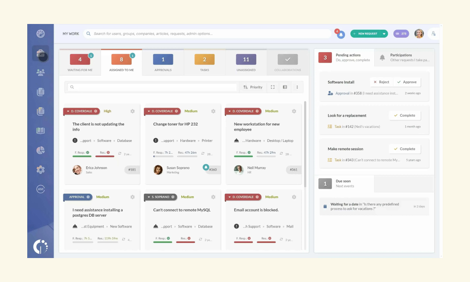Expand the New Request dropdown arrow
470x282 pixels.
click(x=384, y=33)
